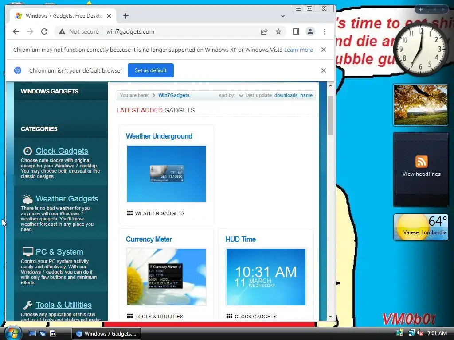Sort gadgets by last update
The height and width of the screenshot is (340, 454).
[259, 96]
